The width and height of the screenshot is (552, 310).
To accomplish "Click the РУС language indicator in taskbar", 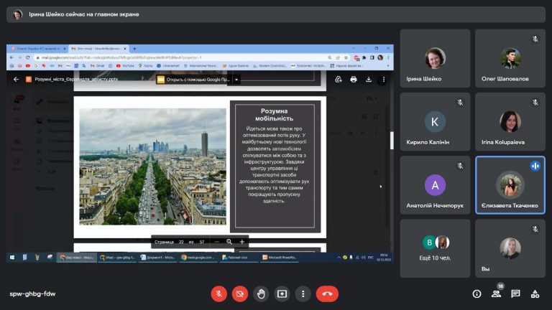I will click(371, 258).
